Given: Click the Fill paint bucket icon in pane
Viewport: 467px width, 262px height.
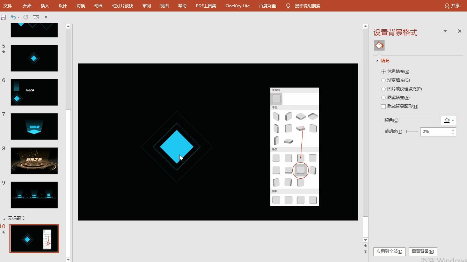Looking at the screenshot, I should pos(379,45).
